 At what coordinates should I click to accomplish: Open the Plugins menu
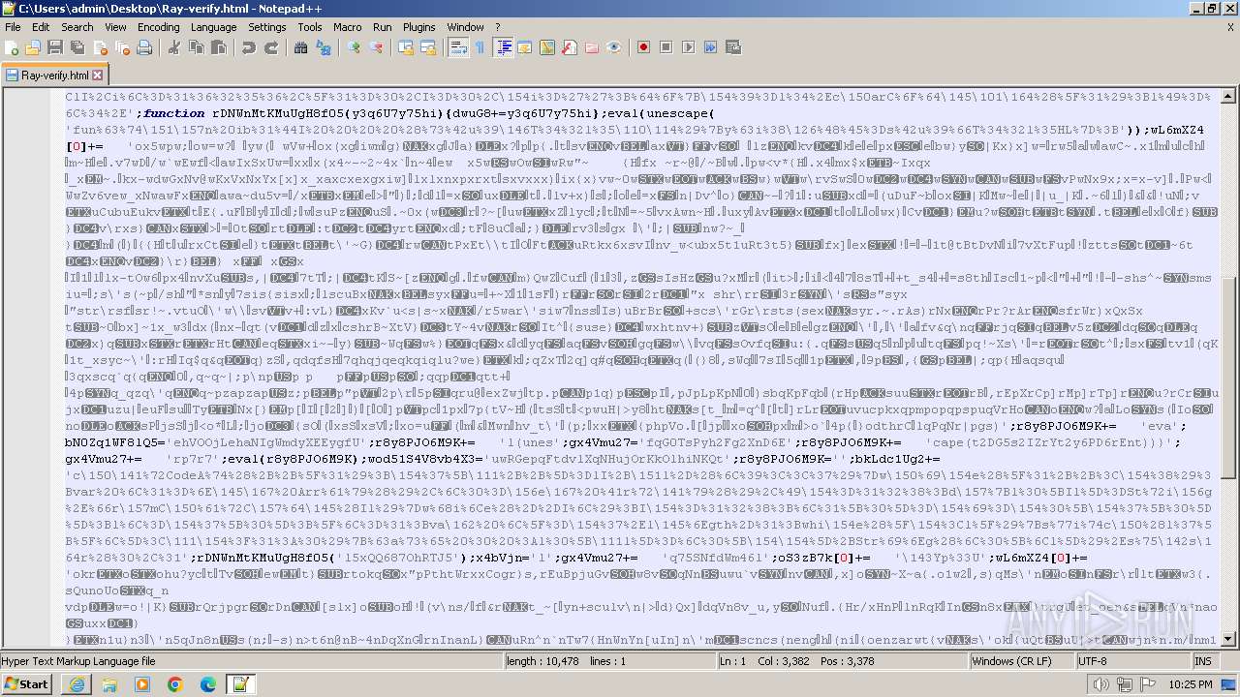point(419,27)
